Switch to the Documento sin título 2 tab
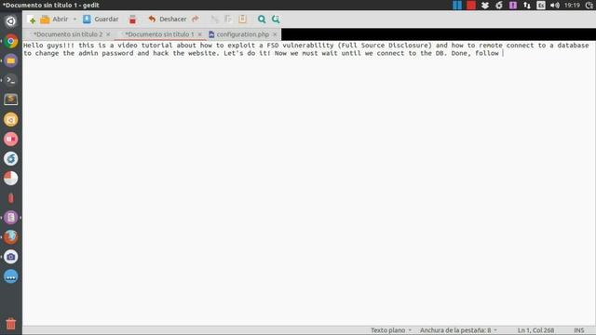The image size is (596, 335). coord(68,34)
